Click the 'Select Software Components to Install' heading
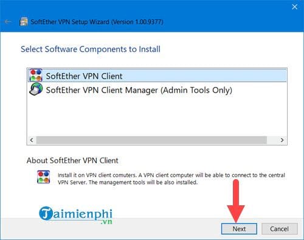The width and height of the screenshot is (304, 240). 91,49
